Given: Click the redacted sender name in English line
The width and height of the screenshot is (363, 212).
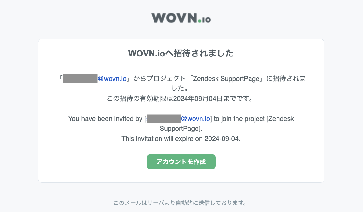Looking at the screenshot, I should point(164,119).
